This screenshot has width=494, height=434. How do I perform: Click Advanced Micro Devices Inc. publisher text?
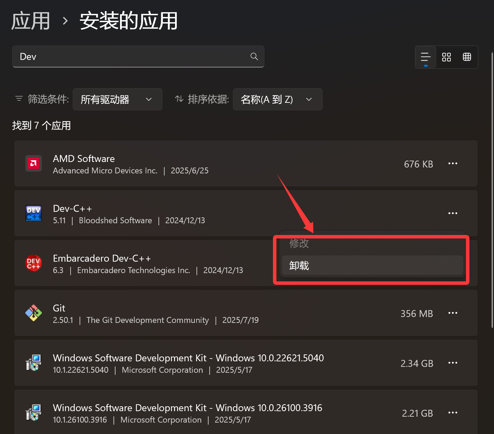coord(105,171)
